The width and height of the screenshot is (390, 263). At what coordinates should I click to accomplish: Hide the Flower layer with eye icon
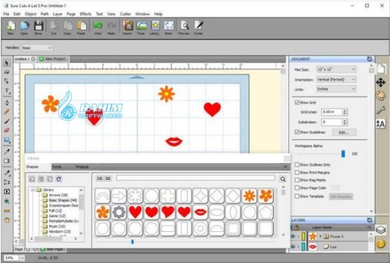[293, 236]
